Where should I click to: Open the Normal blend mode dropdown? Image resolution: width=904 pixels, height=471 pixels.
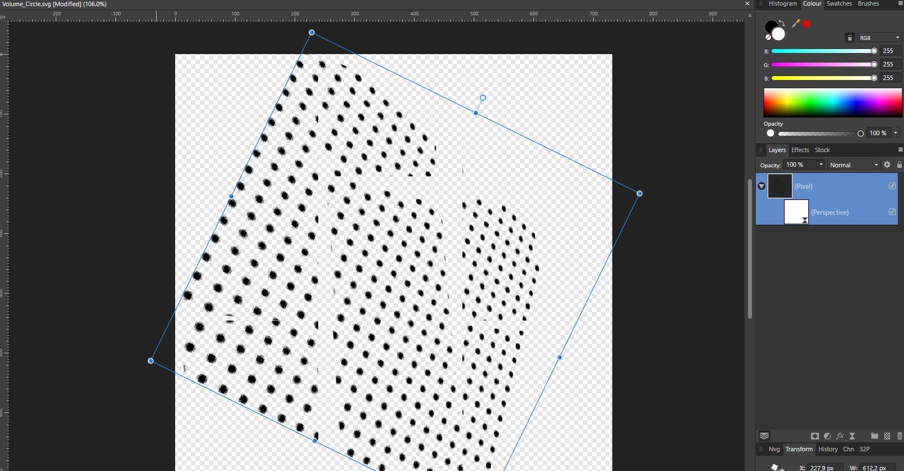click(854, 165)
